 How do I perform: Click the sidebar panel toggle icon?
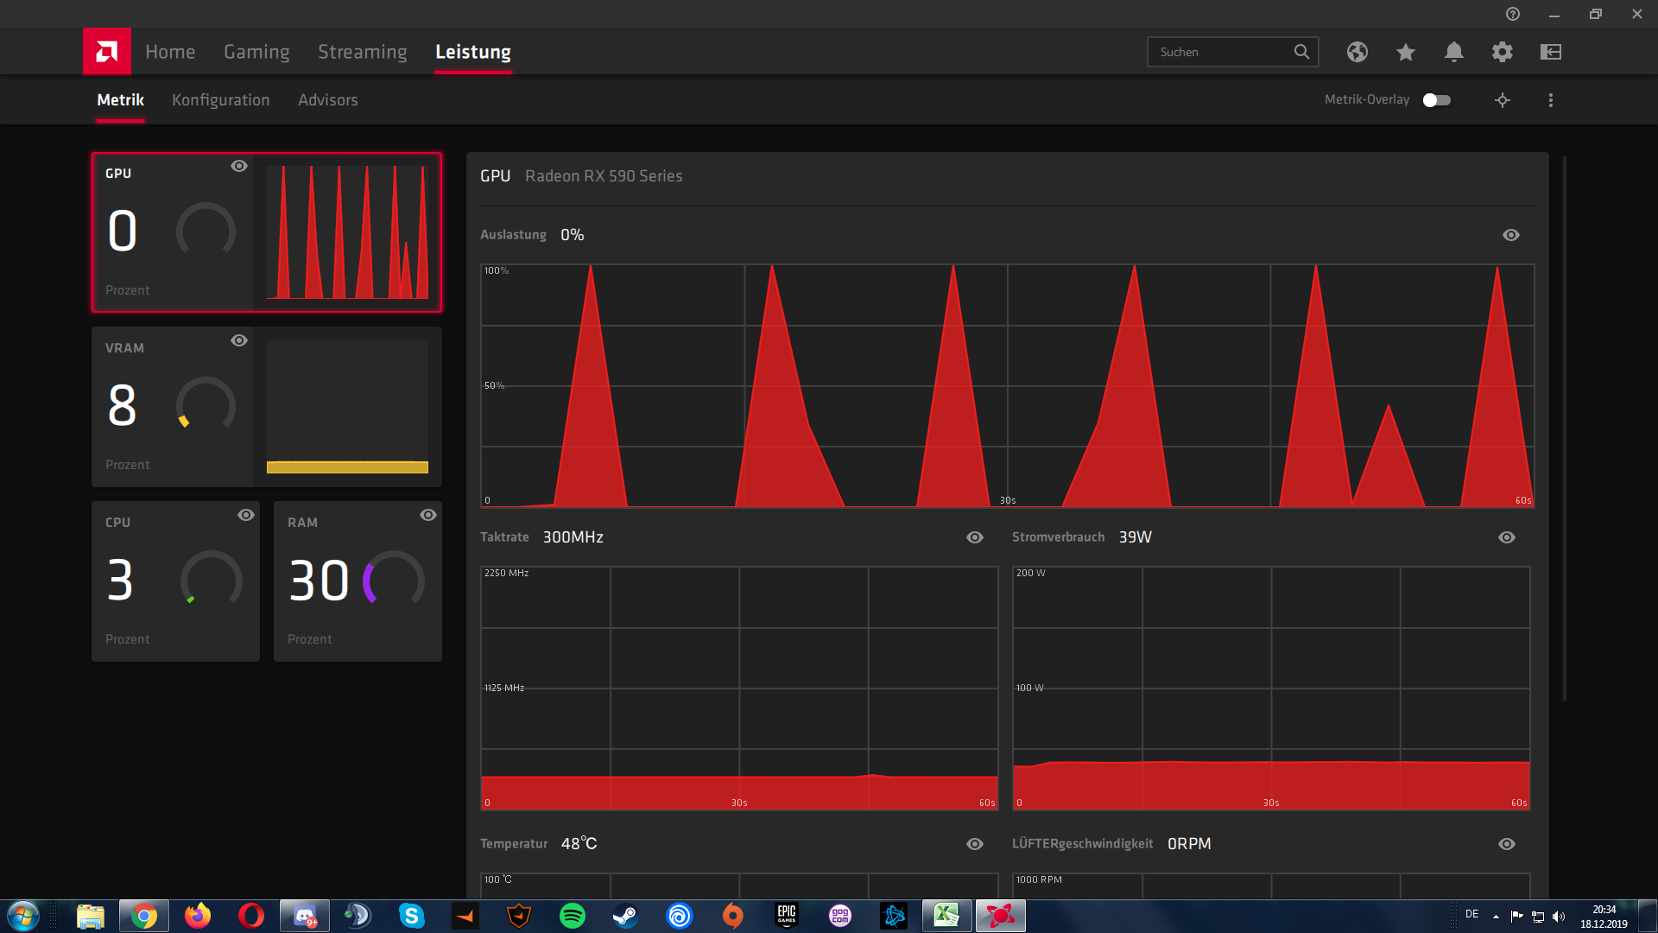tap(1550, 52)
